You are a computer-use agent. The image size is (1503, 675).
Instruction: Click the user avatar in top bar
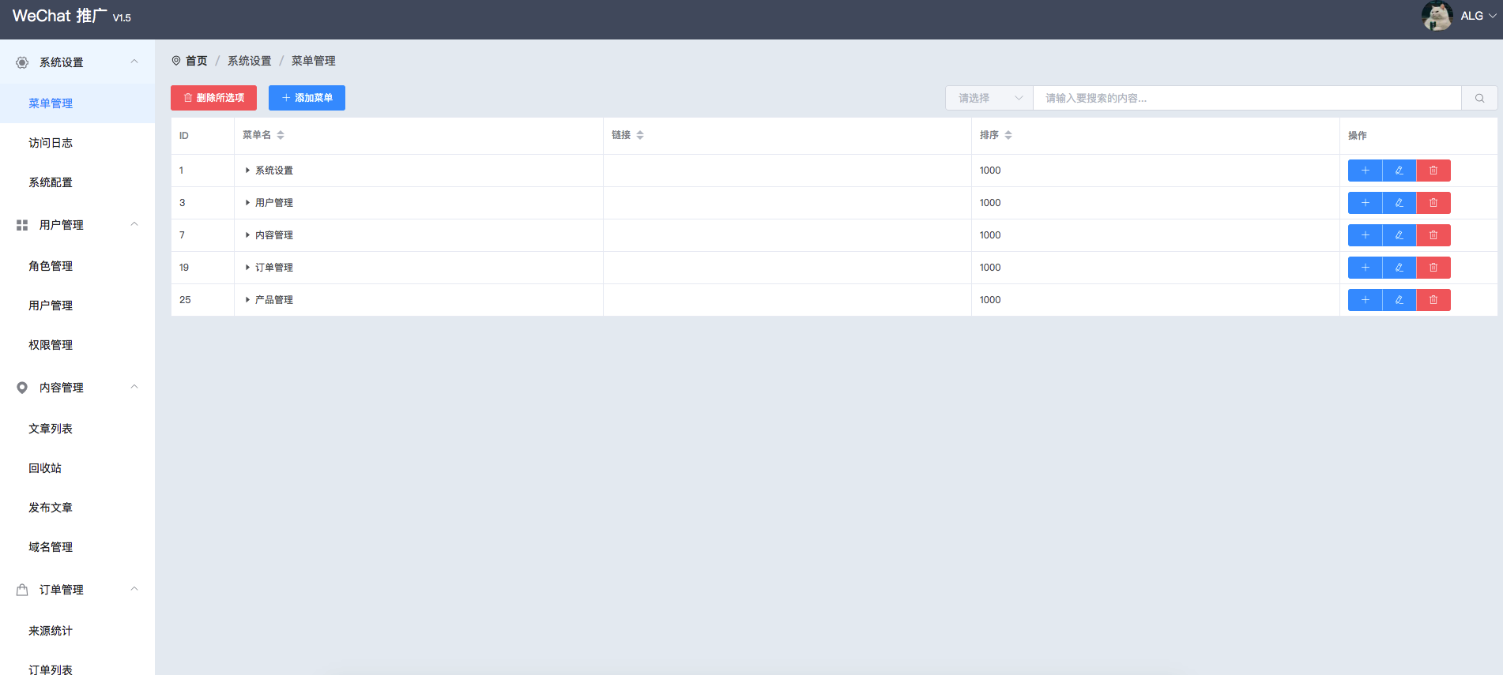1436,16
